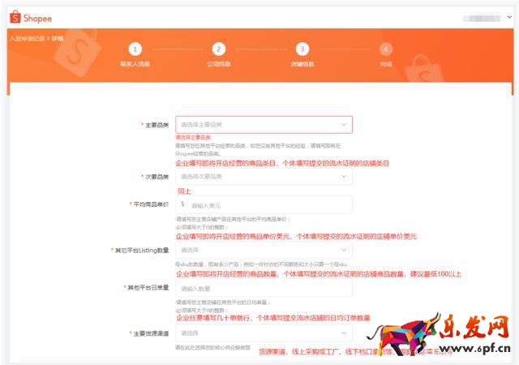Viewport: 519px width, 365px height.
Task: Click step 4 circle 完成
Action: point(385,49)
